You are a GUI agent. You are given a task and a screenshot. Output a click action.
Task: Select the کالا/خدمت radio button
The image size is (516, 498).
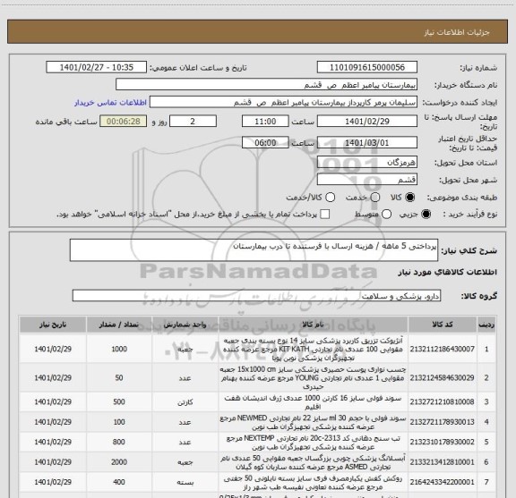coord(330,198)
